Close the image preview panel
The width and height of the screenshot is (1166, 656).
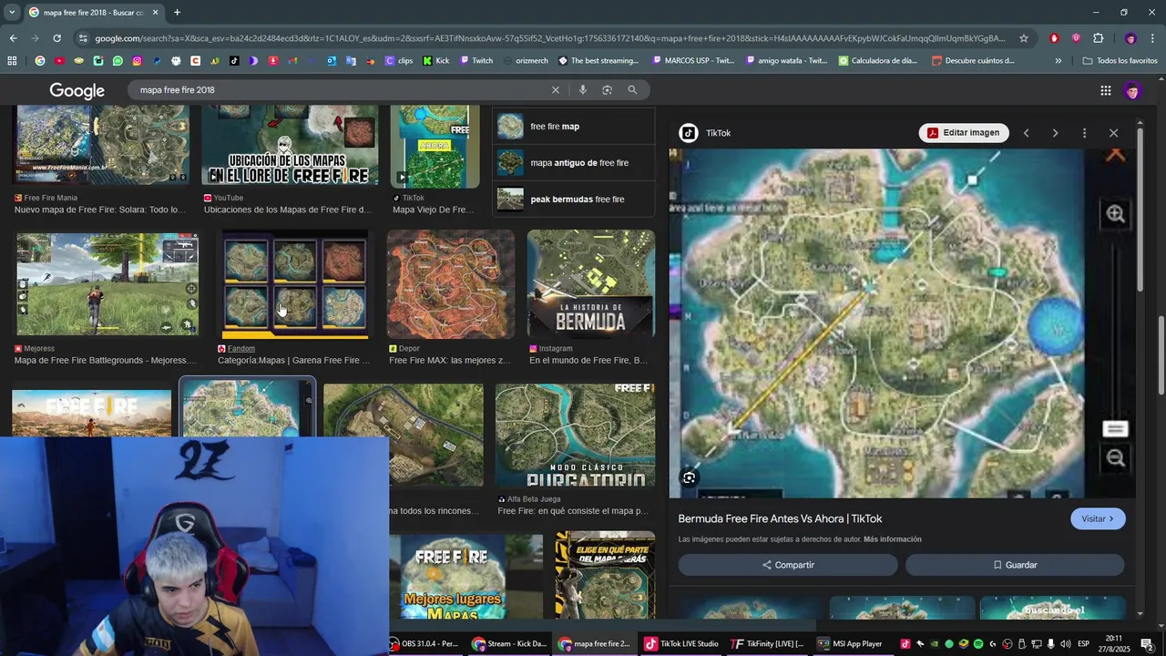pyautogui.click(x=1113, y=133)
